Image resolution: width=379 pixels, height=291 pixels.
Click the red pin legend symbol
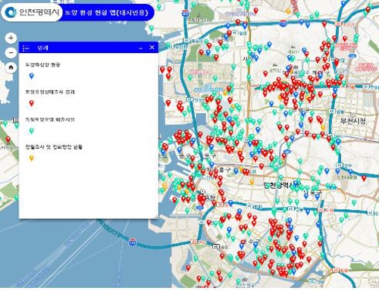pyautogui.click(x=31, y=103)
